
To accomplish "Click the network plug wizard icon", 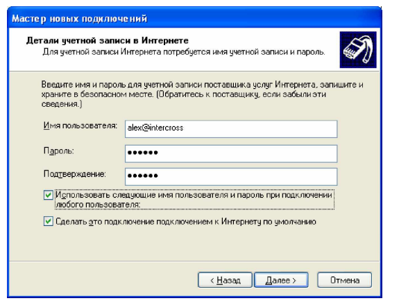I will pyautogui.click(x=358, y=50).
